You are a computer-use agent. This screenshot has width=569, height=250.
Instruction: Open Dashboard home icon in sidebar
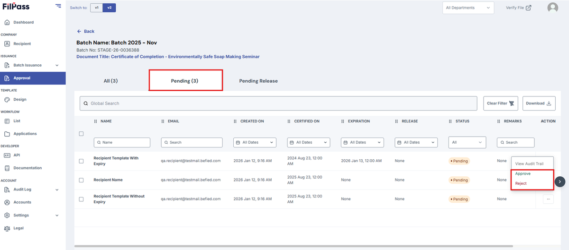(x=7, y=22)
